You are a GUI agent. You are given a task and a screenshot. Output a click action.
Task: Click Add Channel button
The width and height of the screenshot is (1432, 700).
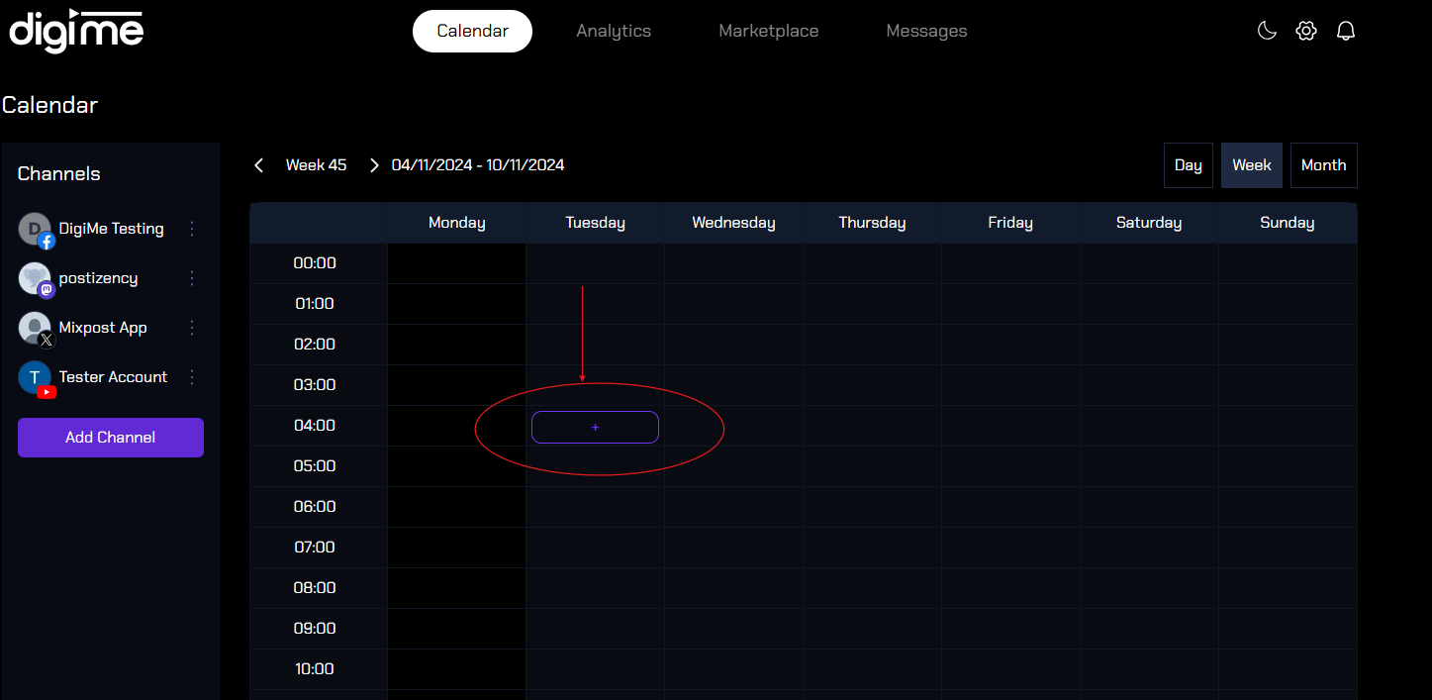111,438
